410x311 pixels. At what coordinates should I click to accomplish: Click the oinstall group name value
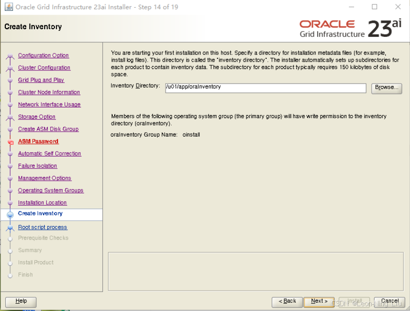pos(191,135)
